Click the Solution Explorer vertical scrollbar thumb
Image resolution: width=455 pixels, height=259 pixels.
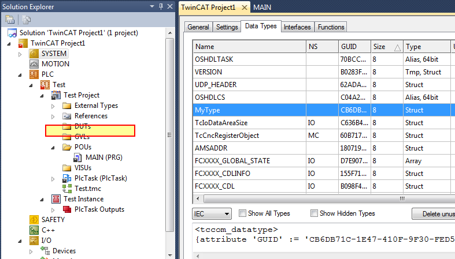pos(170,135)
